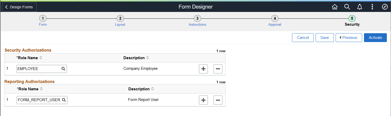
Task: Open the NavBar compass icon
Action: click(385, 7)
